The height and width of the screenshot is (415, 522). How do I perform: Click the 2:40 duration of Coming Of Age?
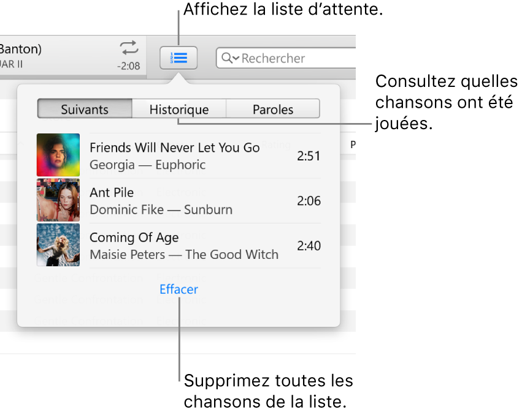[x=308, y=245]
